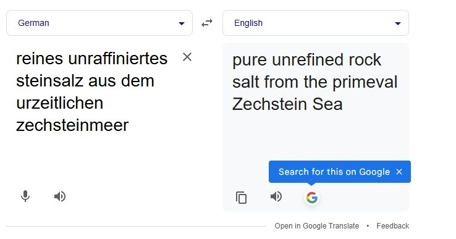
Task: Clear the German source text
Action: (x=187, y=57)
